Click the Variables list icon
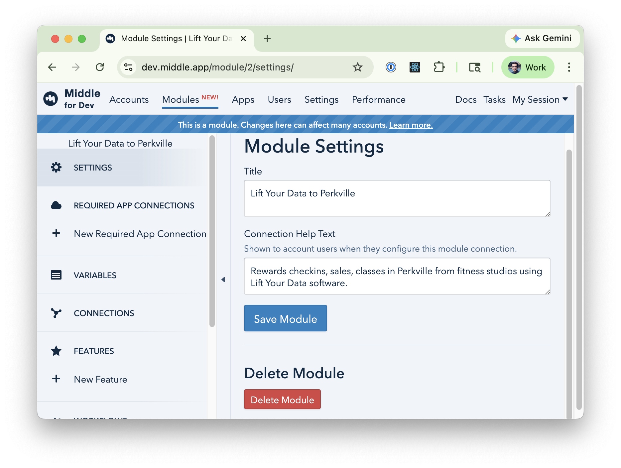The image size is (621, 468). tap(56, 275)
